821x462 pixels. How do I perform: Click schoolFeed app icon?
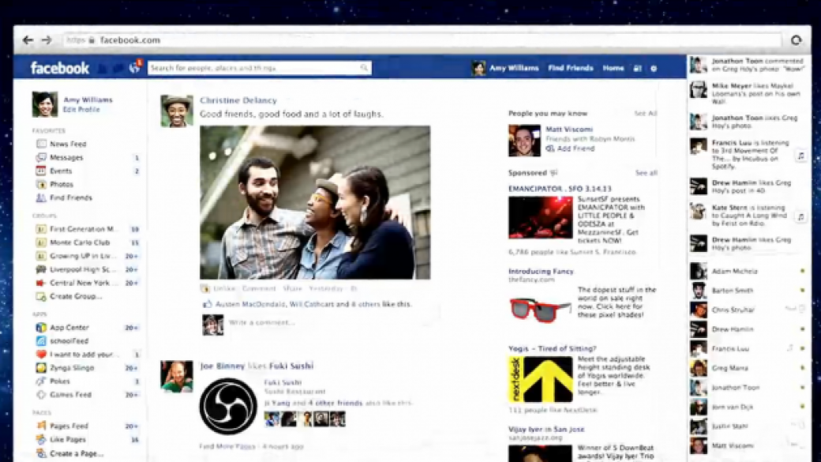pos(41,341)
